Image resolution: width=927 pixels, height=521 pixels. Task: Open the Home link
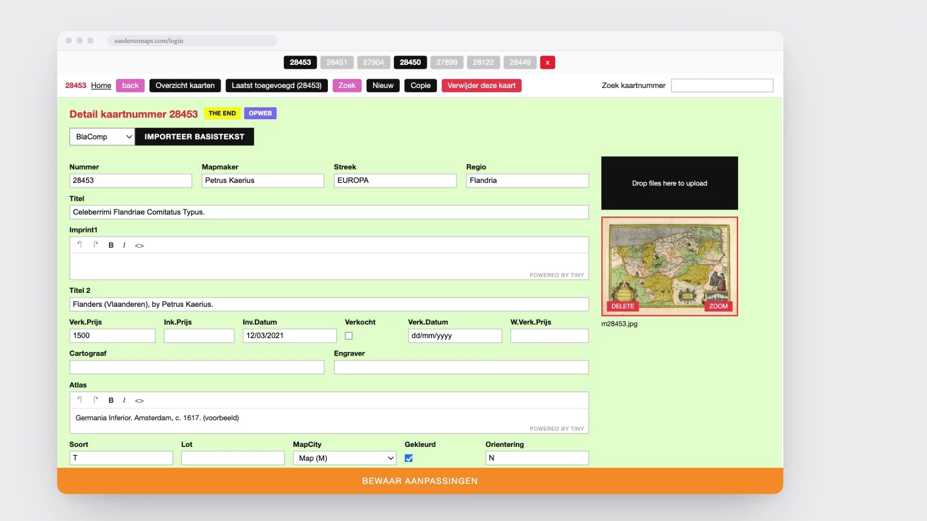click(x=101, y=86)
